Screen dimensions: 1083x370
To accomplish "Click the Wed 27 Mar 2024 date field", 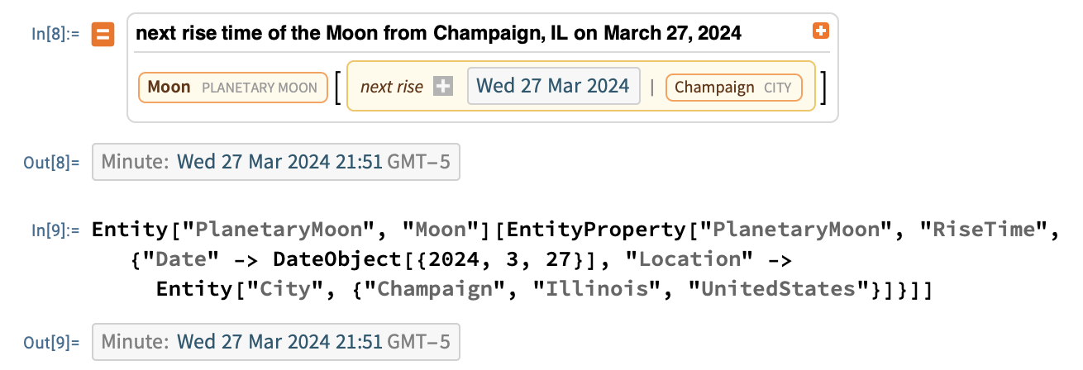I will click(553, 86).
